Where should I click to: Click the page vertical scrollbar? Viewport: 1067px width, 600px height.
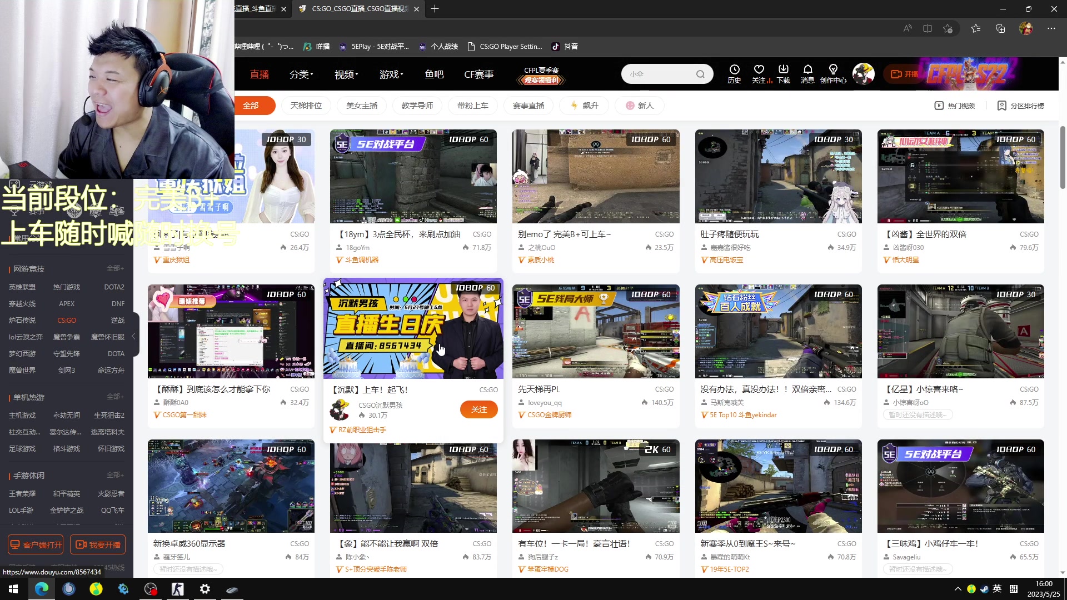tap(1063, 158)
